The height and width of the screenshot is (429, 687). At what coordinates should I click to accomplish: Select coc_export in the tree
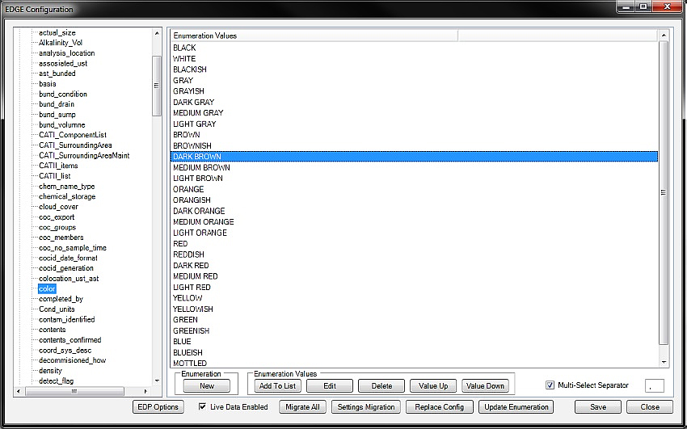pyautogui.click(x=57, y=217)
